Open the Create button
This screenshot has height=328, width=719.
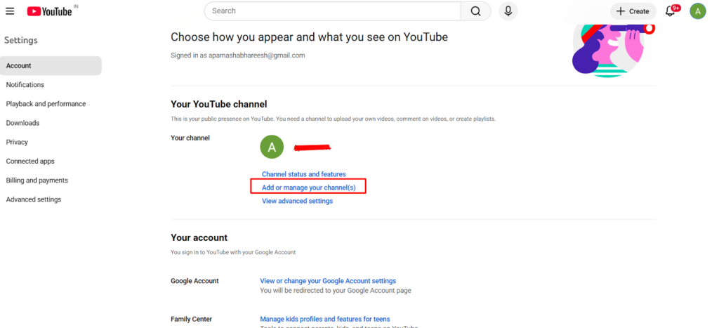click(x=633, y=11)
